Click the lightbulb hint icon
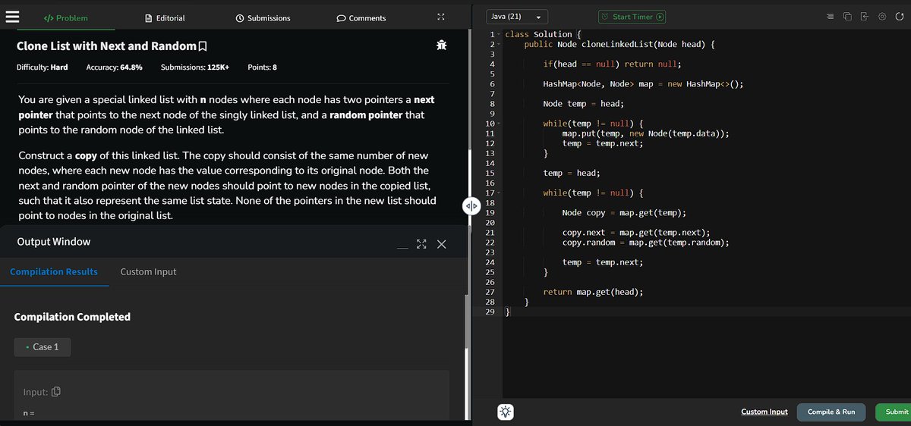This screenshot has height=426, width=911. tap(506, 412)
